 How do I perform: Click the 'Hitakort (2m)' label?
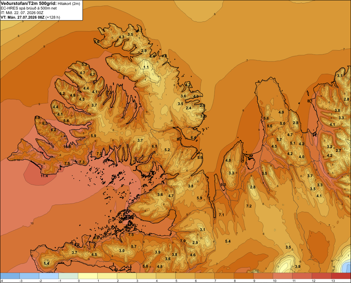click(x=69, y=4)
